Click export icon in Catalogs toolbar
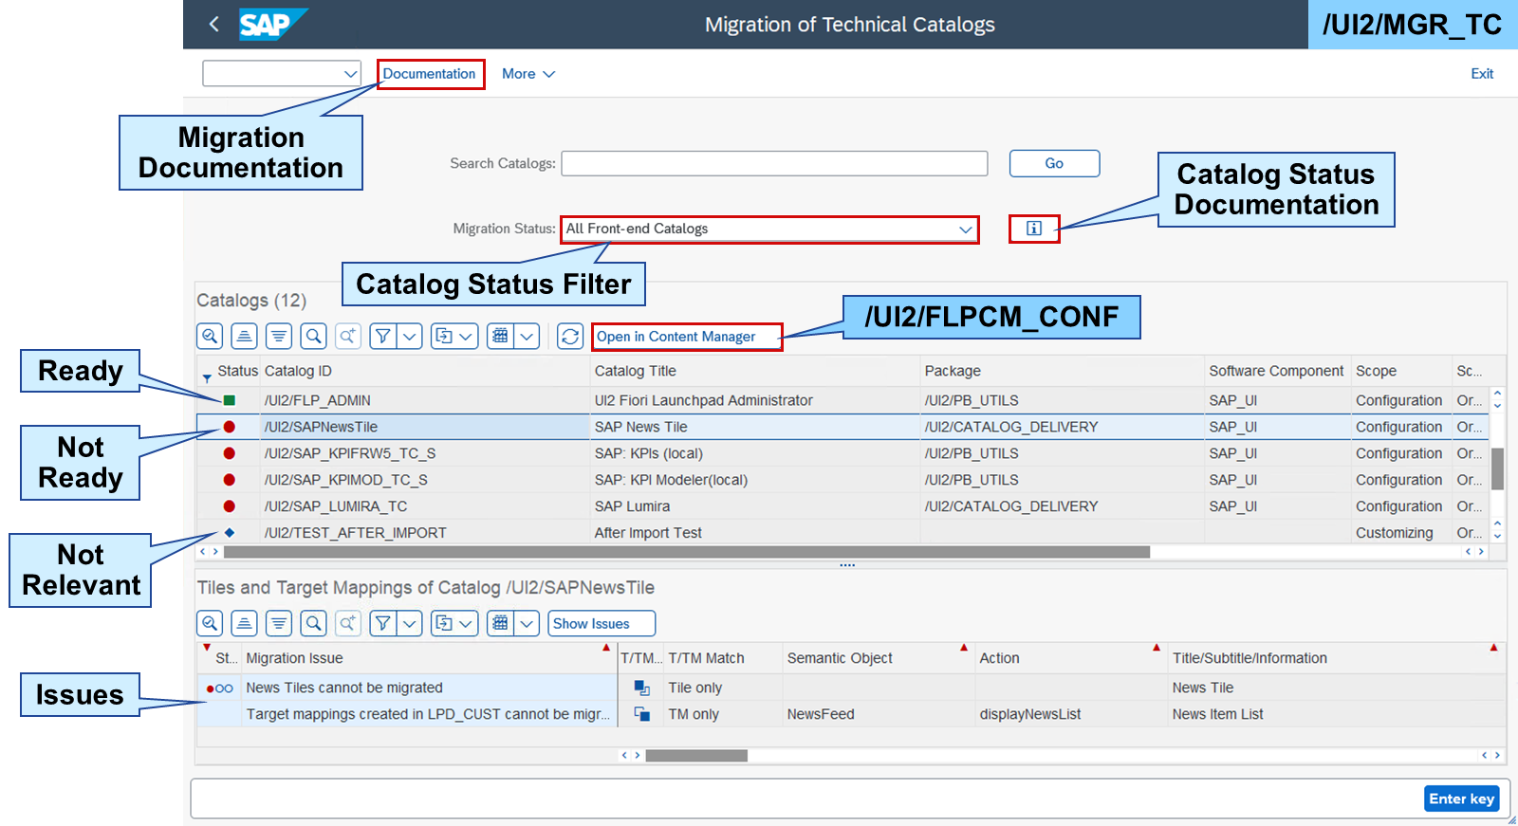 click(443, 336)
